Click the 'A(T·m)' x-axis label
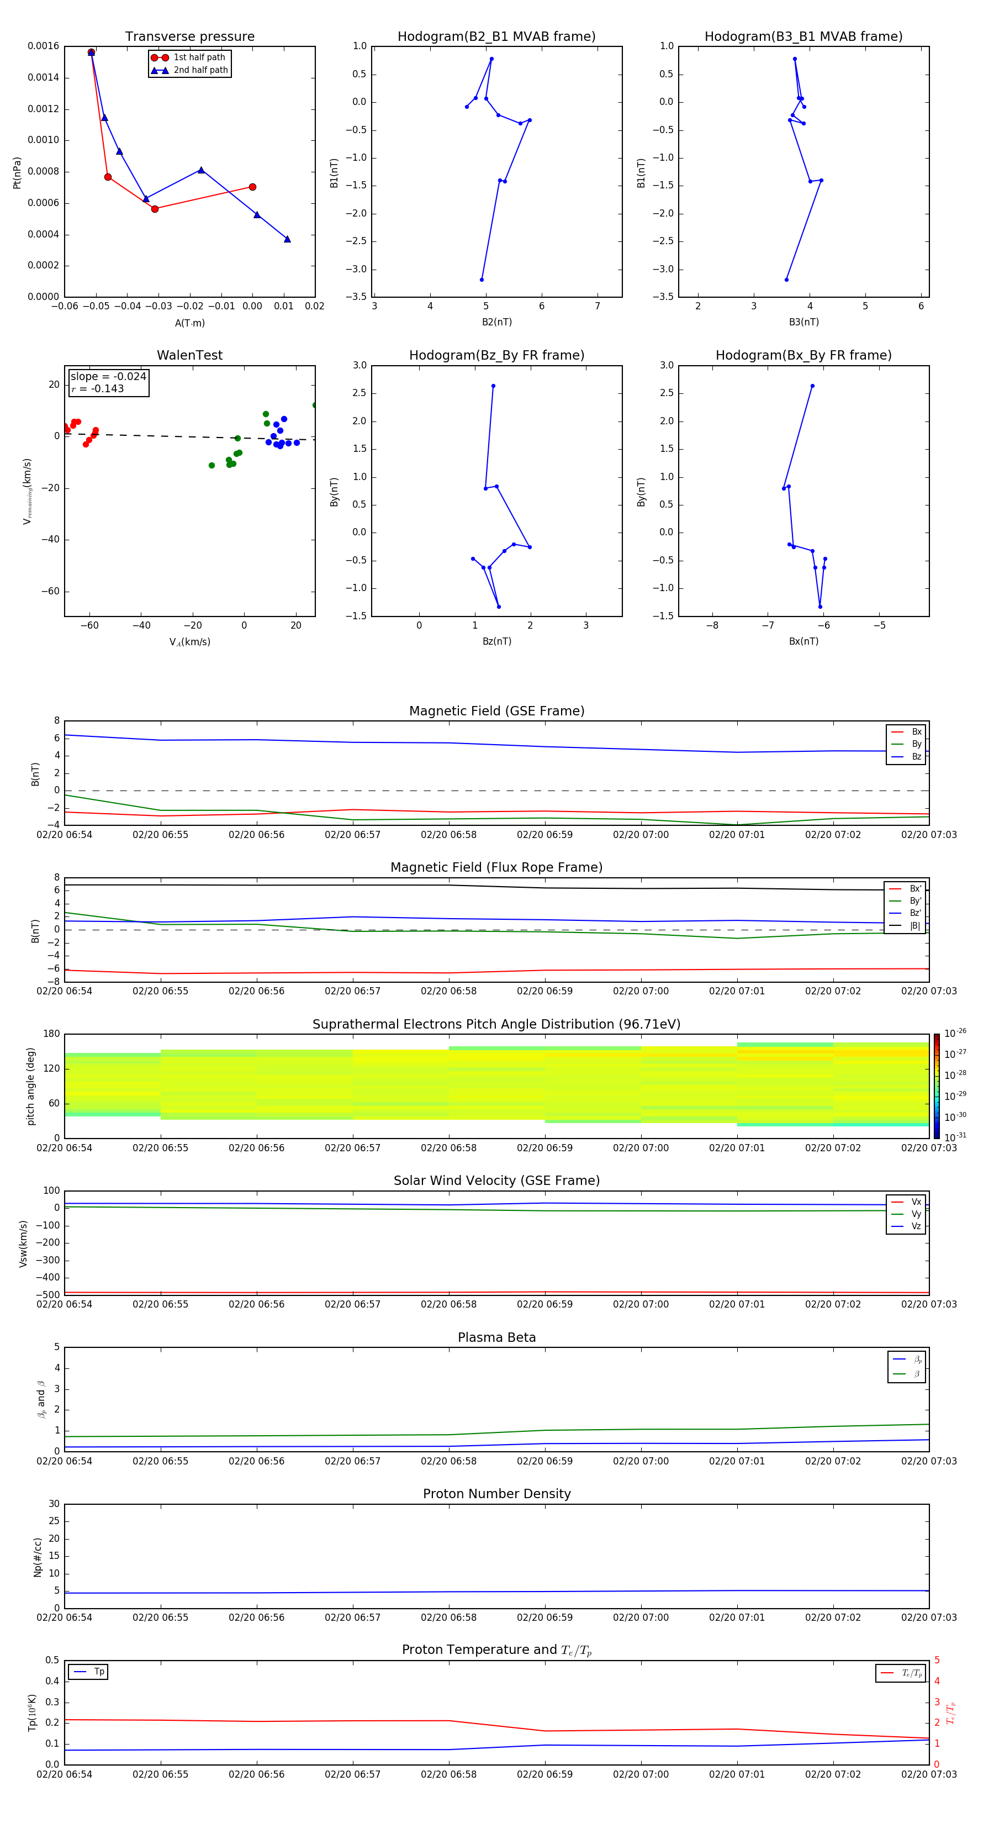The height and width of the screenshot is (1823, 994). 189,323
